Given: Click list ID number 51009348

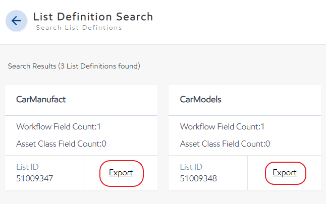Looking at the screenshot, I should [x=198, y=178].
